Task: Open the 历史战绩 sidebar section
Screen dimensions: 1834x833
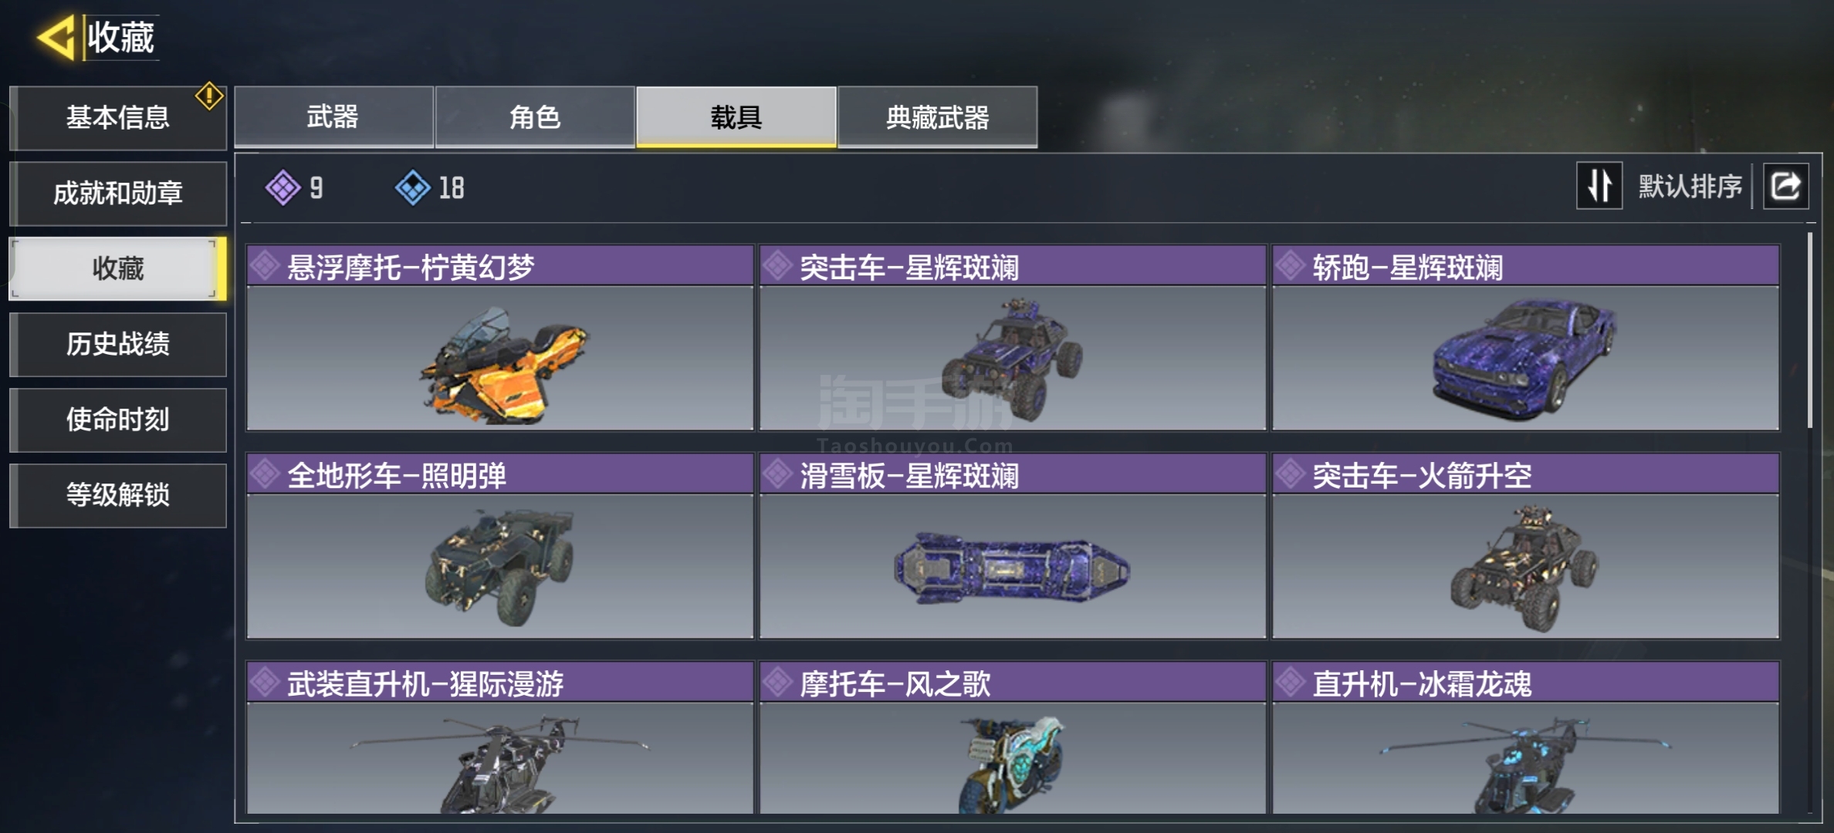Action: pyautogui.click(x=118, y=344)
